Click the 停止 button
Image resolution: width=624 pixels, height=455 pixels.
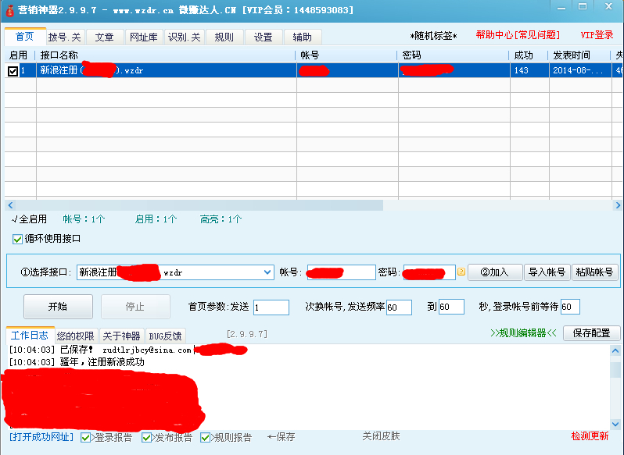click(x=135, y=307)
